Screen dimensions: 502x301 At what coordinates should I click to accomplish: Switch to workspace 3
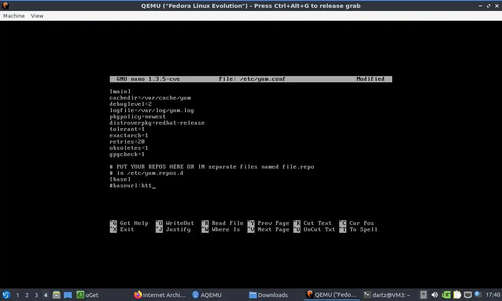36,295
